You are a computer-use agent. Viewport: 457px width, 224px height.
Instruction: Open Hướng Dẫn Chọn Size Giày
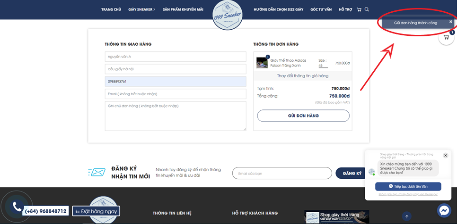pos(278,9)
